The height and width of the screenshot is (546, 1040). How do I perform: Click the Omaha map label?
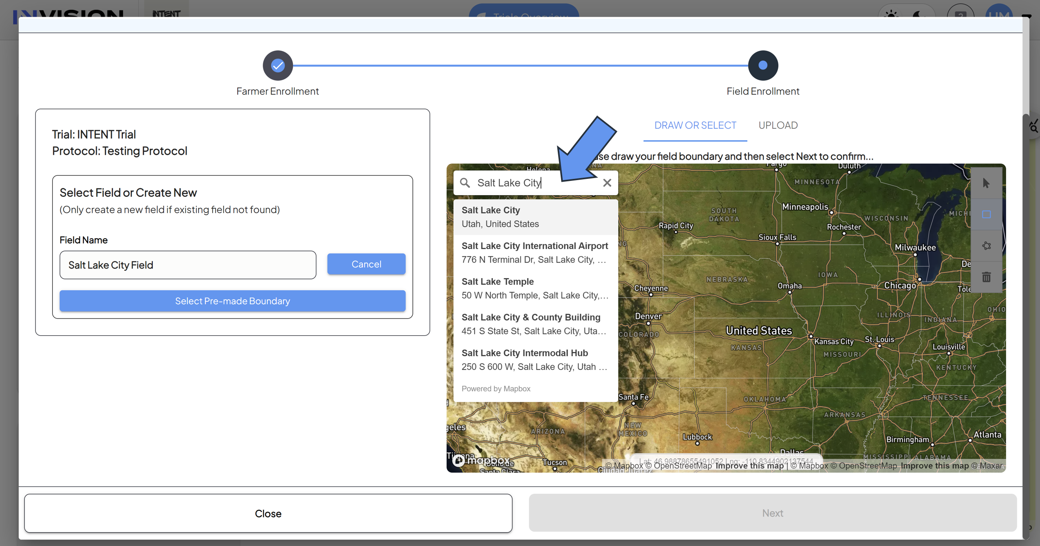pyautogui.click(x=789, y=285)
